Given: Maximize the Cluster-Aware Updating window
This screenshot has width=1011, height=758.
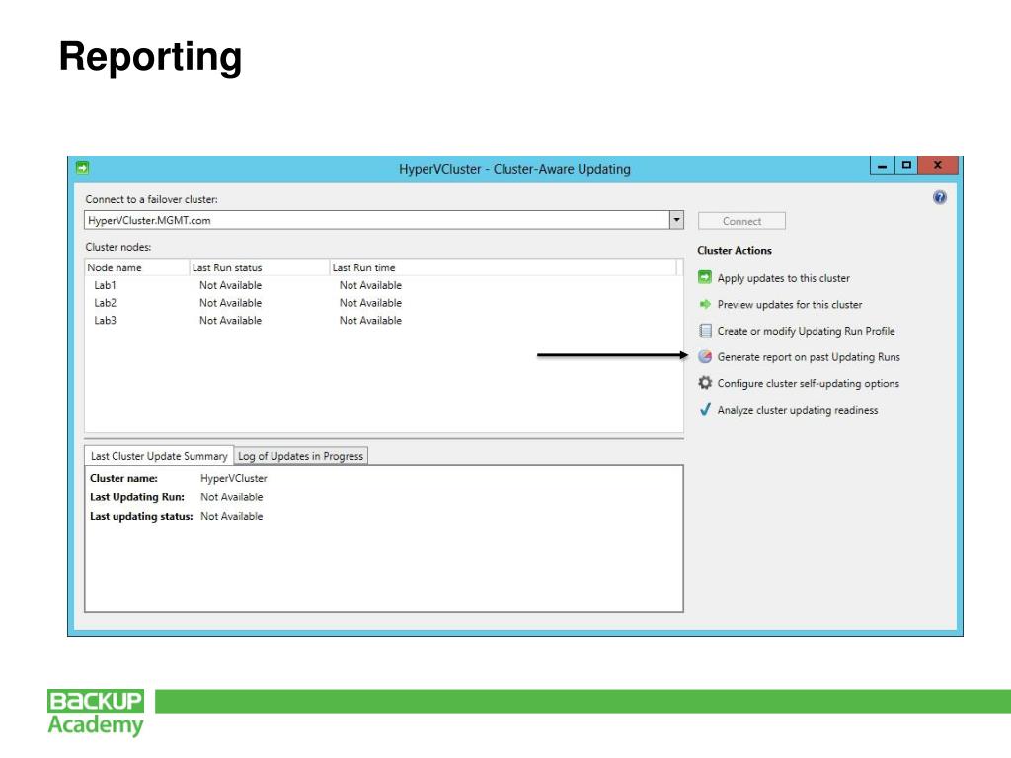Looking at the screenshot, I should (x=906, y=165).
